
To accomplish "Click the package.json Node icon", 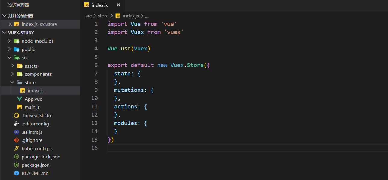I will click(17, 165).
